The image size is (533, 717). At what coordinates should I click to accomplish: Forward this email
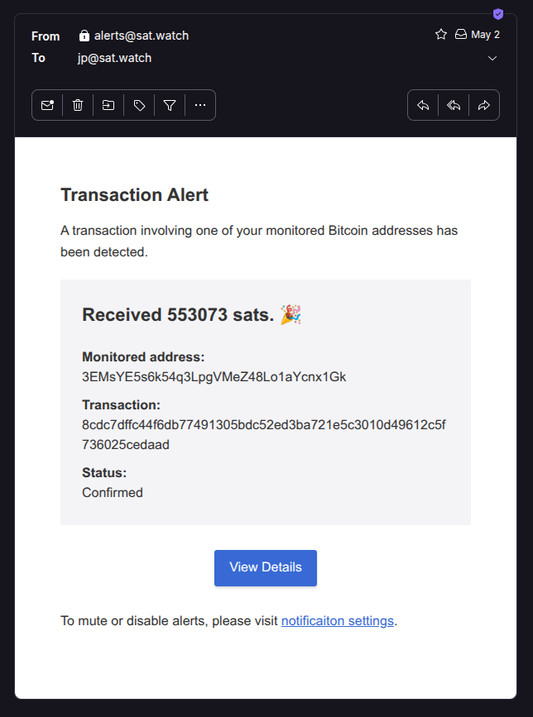(484, 105)
